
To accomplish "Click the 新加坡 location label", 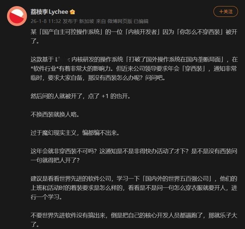I will [x=87, y=21].
